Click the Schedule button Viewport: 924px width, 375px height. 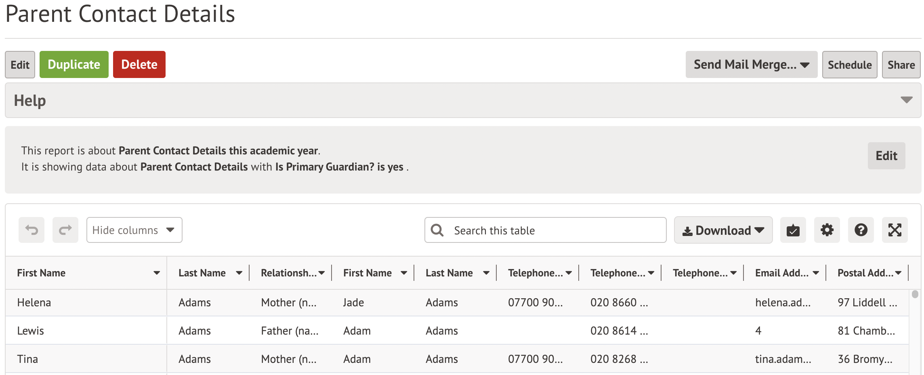pyautogui.click(x=849, y=65)
